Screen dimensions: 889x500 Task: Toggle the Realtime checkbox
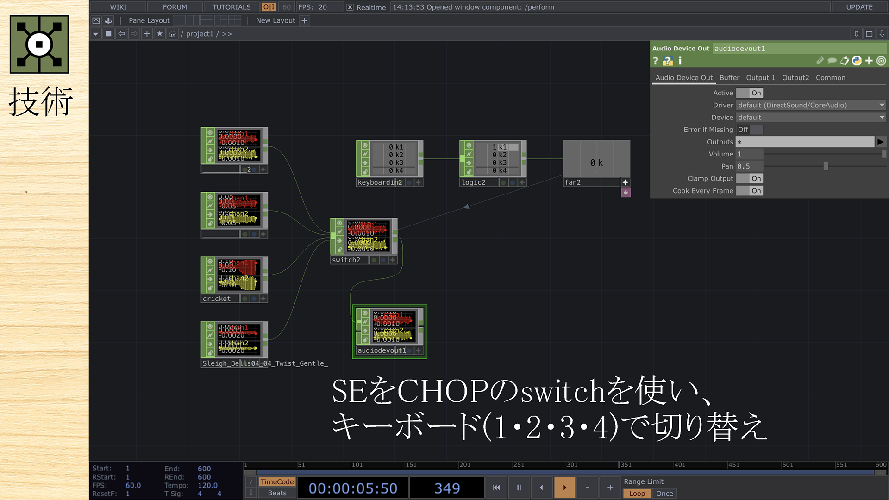pos(350,7)
